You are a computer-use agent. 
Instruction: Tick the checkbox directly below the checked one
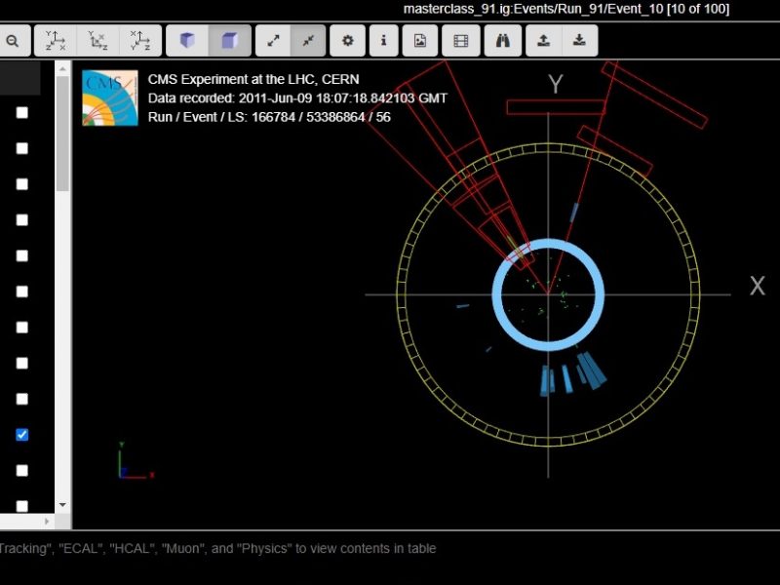tap(22, 470)
